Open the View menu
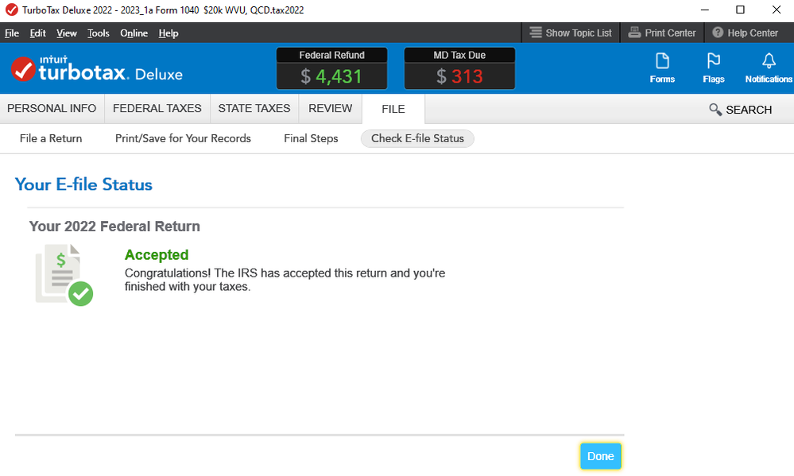 click(66, 33)
